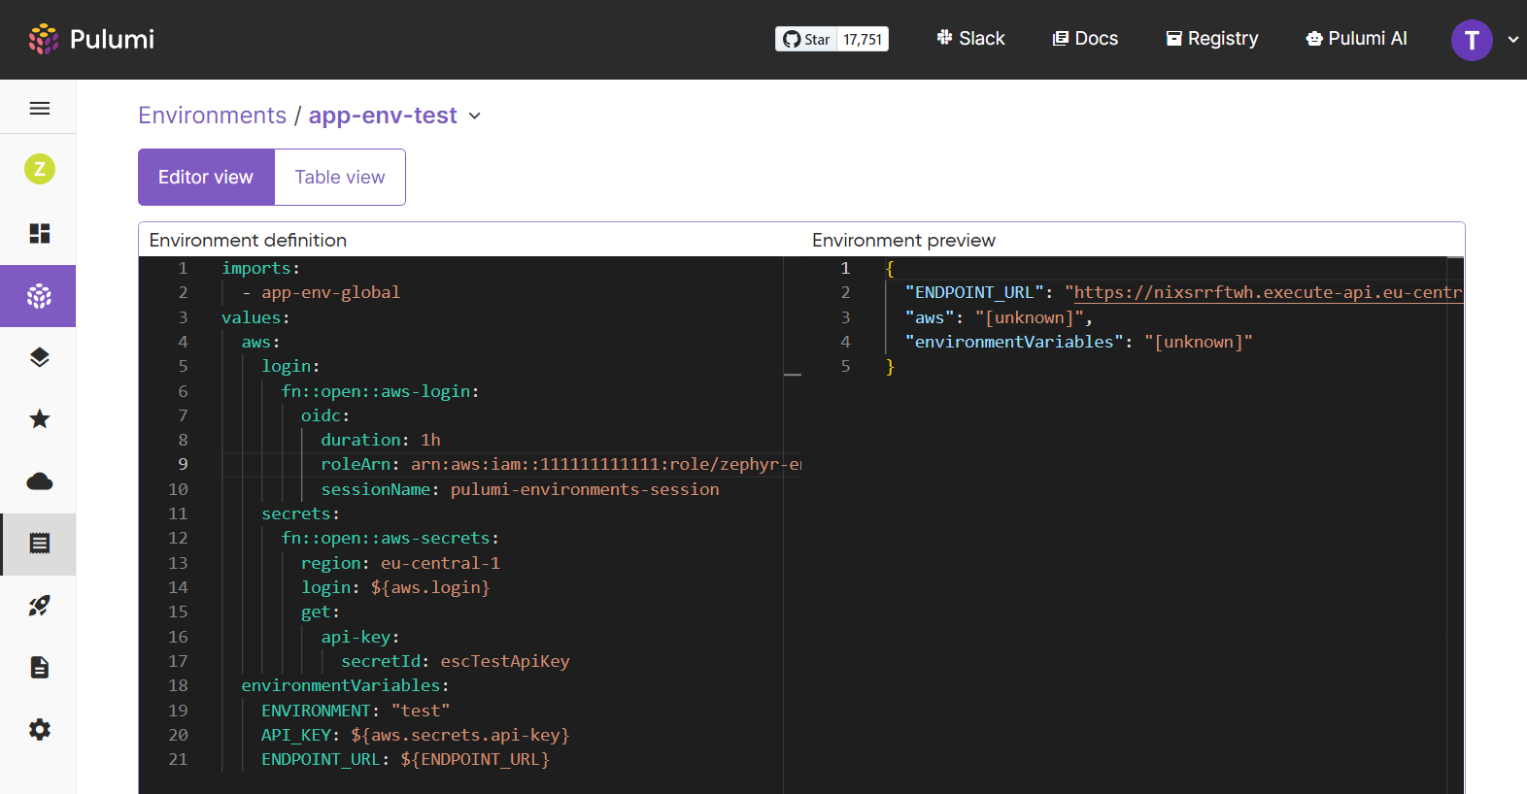Open the settings gear in sidebar

click(39, 730)
